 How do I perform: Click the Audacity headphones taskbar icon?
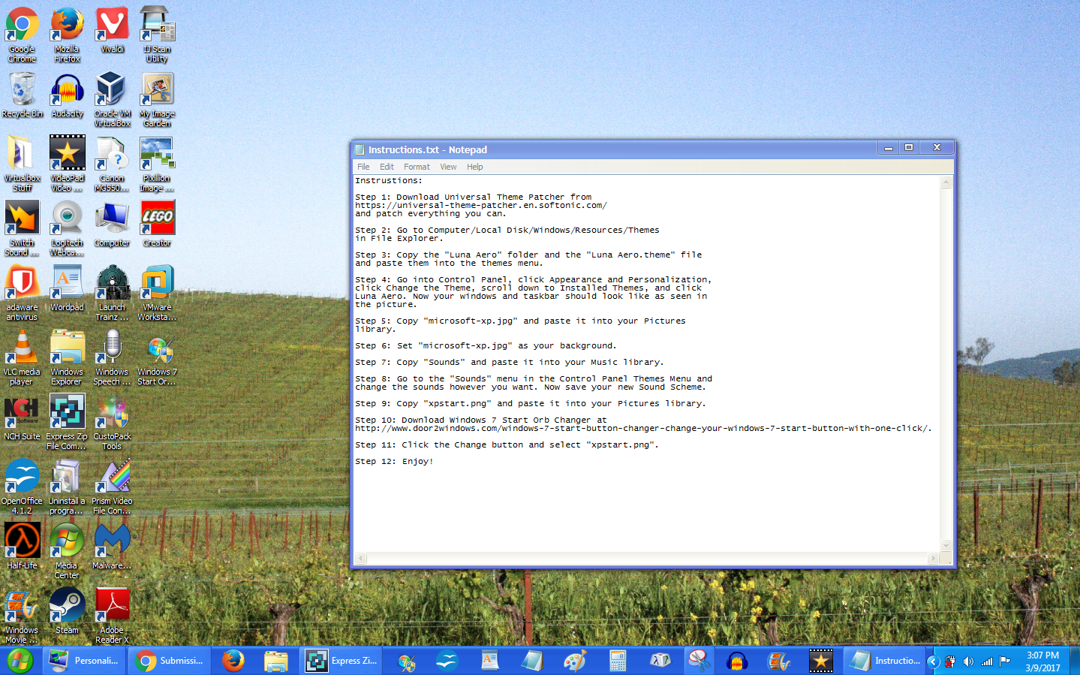point(737,661)
